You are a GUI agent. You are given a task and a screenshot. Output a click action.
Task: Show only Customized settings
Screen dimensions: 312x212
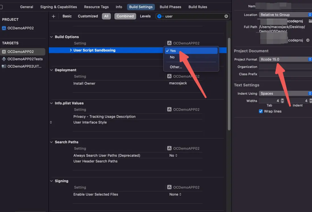pos(88,16)
